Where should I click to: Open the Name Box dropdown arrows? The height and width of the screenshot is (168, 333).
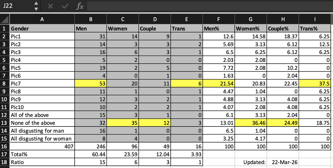pyautogui.click(x=35, y=6)
